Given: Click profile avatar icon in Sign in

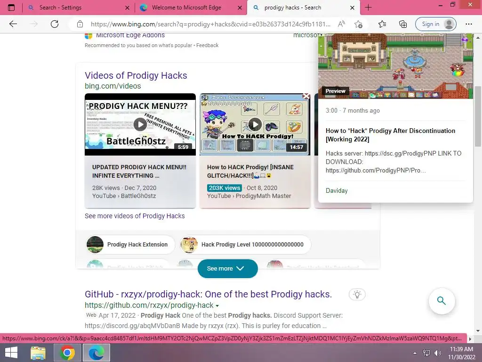Looking at the screenshot, I should coord(449,24).
